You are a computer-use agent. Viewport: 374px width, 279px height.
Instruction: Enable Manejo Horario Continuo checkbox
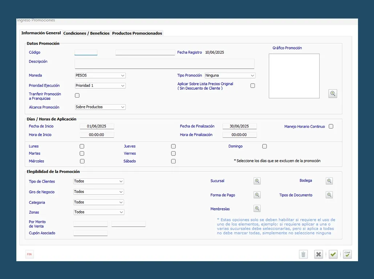pos(331,126)
